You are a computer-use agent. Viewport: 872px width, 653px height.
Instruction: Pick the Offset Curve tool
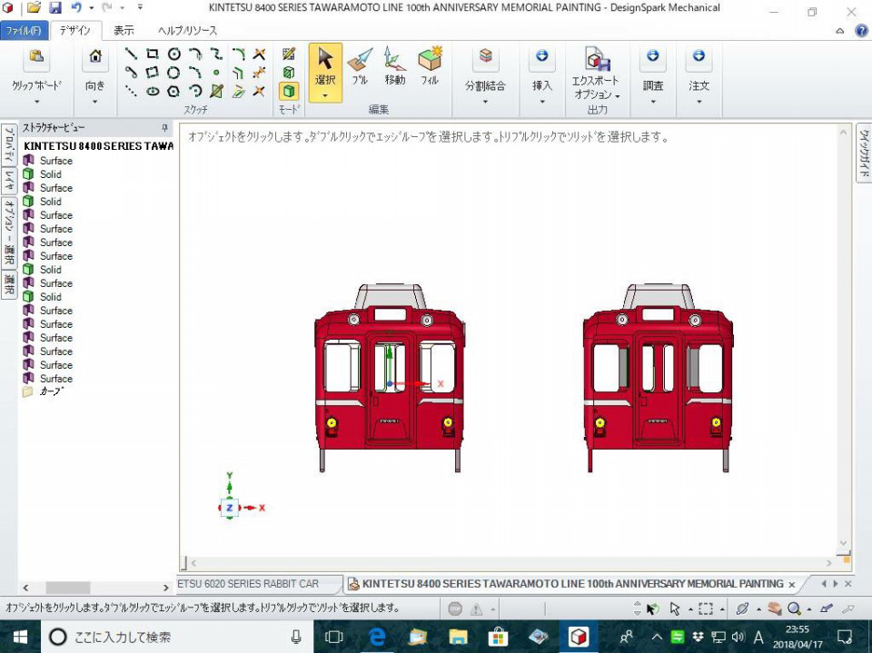point(239,73)
